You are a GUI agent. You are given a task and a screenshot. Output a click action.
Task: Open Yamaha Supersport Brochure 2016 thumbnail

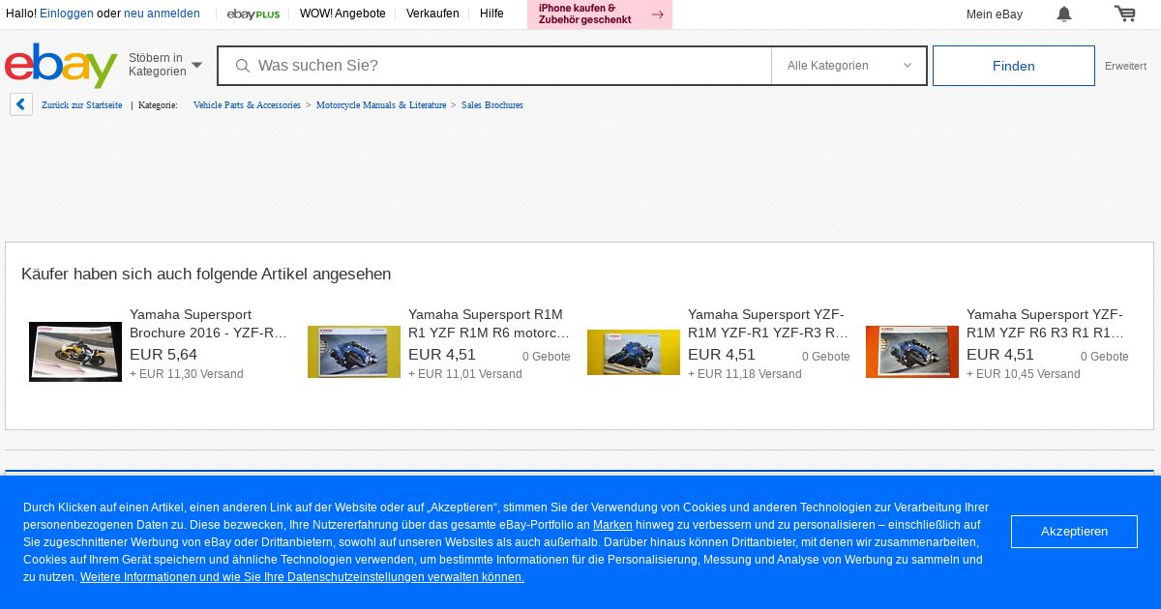tap(75, 352)
